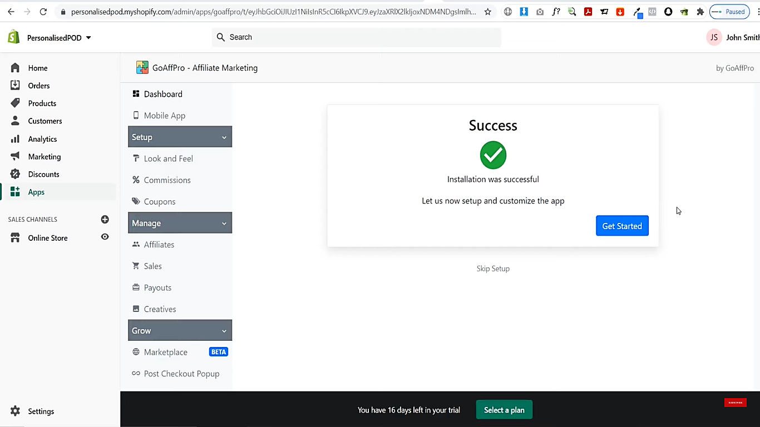
Task: Open Analytics using the bar chart icon
Action: click(x=15, y=139)
